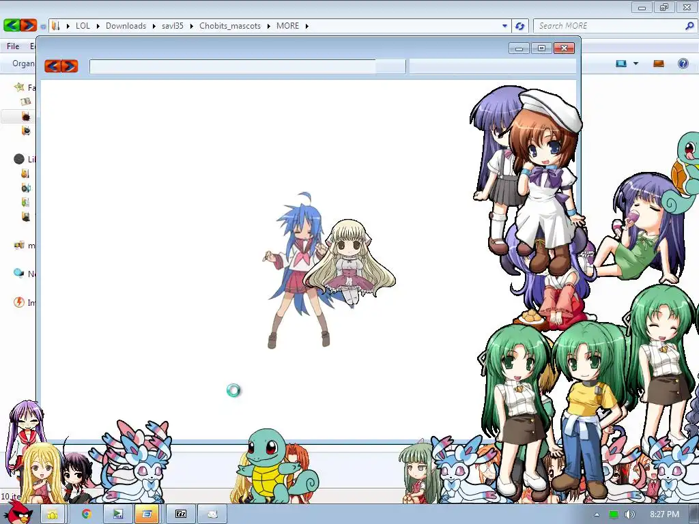Switch to the highlighted Explorer taskbar button
Screen dimensions: 699x524
coord(147,514)
